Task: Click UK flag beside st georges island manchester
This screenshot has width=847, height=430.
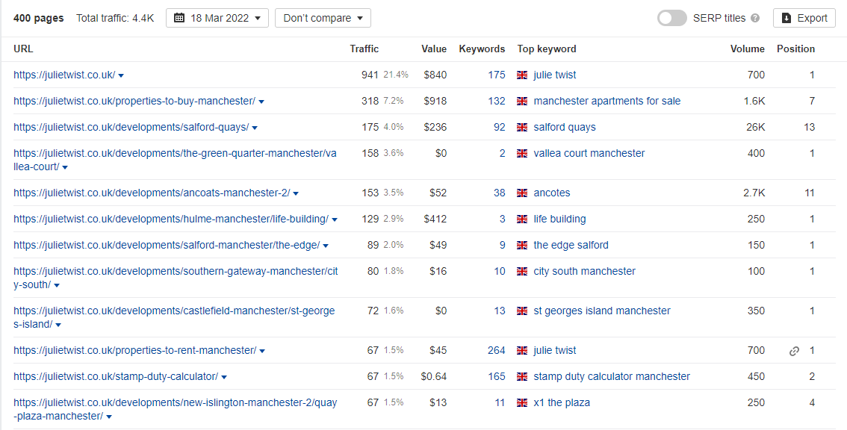Action: point(522,311)
